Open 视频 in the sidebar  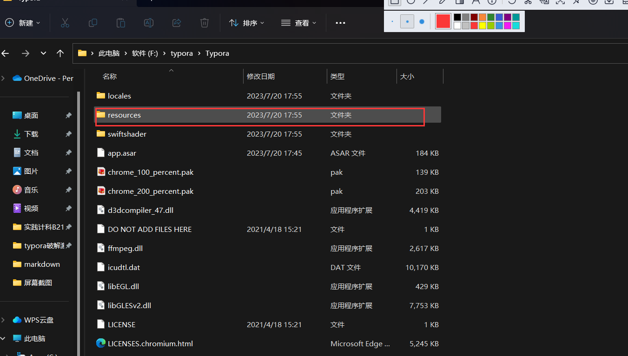[25, 208]
